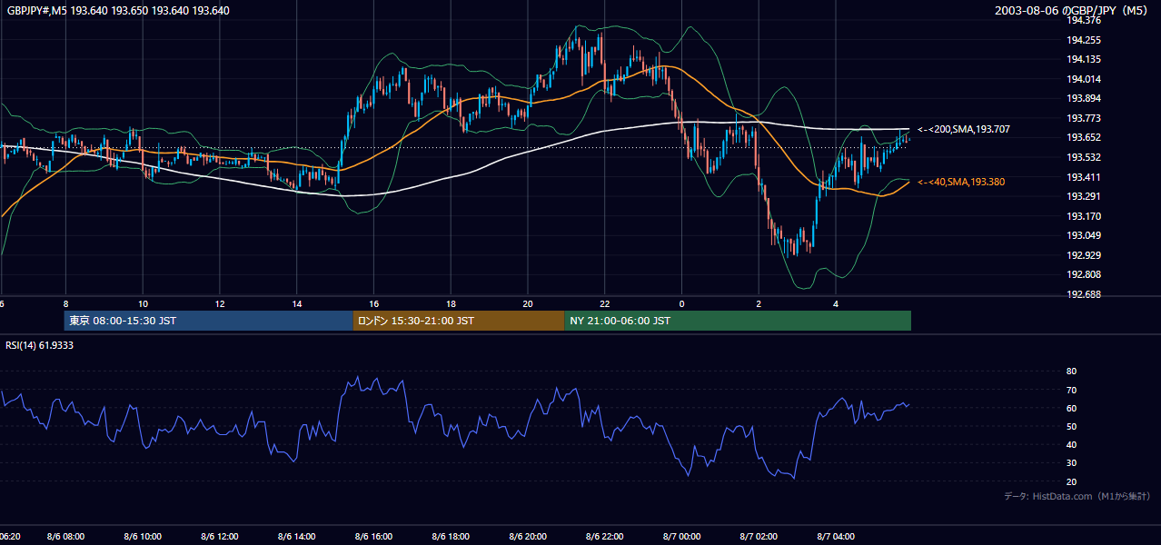Click the RSI scale value 70
The width and height of the screenshot is (1161, 545).
tap(1071, 390)
